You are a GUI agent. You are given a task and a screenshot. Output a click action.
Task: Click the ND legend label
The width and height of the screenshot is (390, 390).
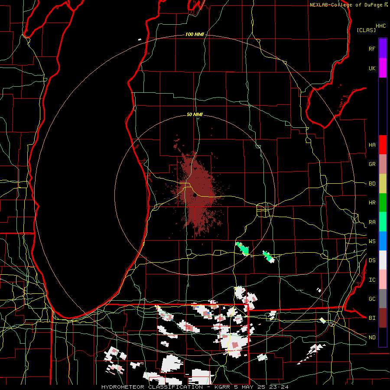pyautogui.click(x=372, y=337)
